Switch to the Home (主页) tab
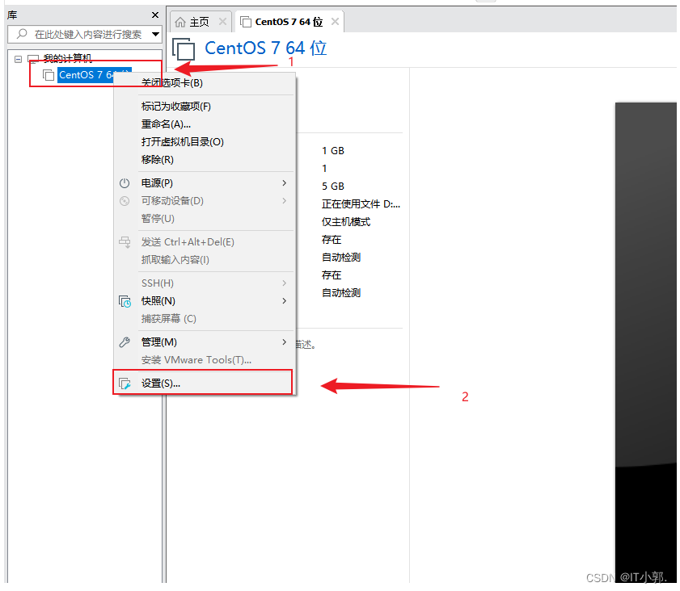The height and width of the screenshot is (591, 680). click(x=200, y=22)
